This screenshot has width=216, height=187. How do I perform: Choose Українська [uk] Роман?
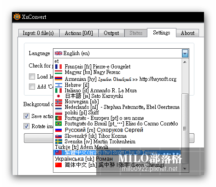tap(117, 159)
